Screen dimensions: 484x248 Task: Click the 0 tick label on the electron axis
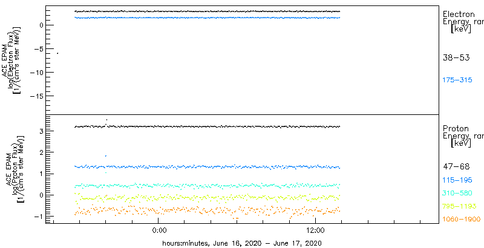[x=40, y=25]
